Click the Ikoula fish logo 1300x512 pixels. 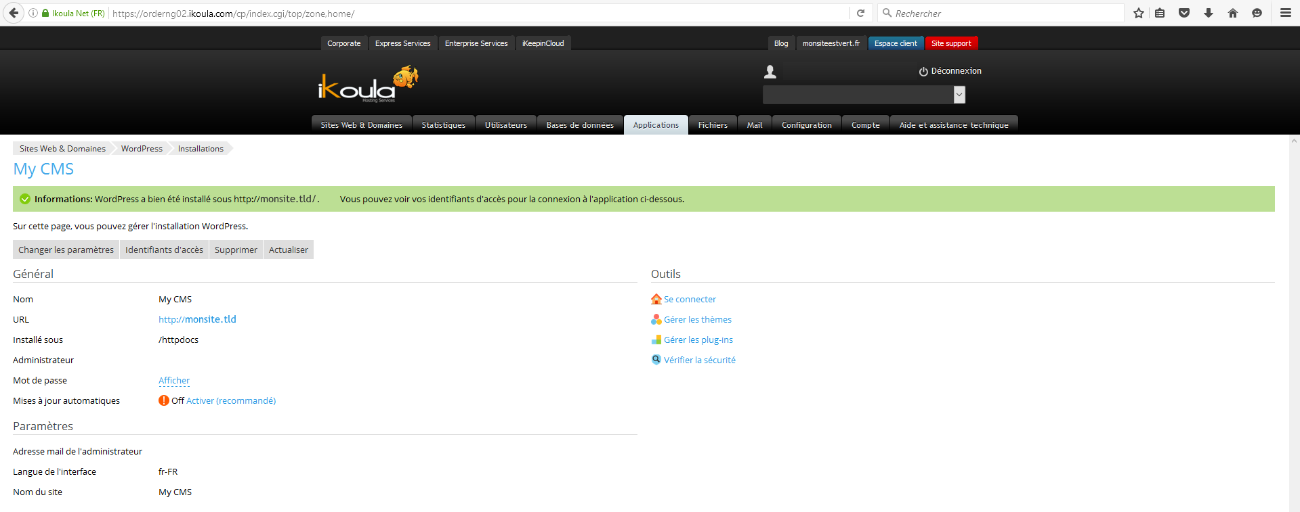[368, 85]
